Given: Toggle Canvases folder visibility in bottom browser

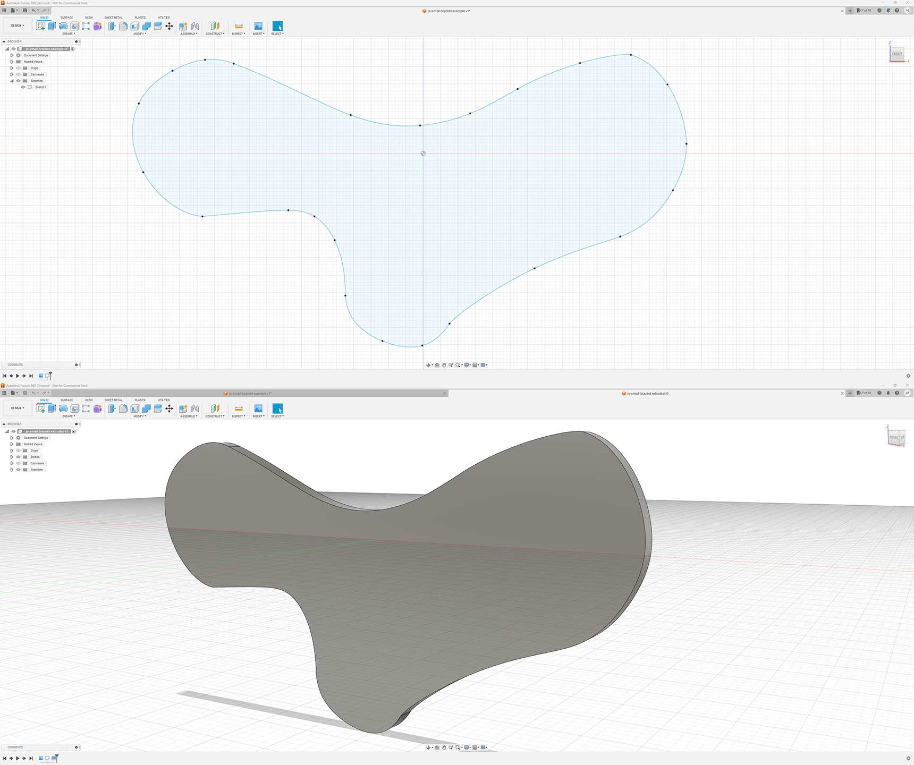Looking at the screenshot, I should tap(18, 463).
